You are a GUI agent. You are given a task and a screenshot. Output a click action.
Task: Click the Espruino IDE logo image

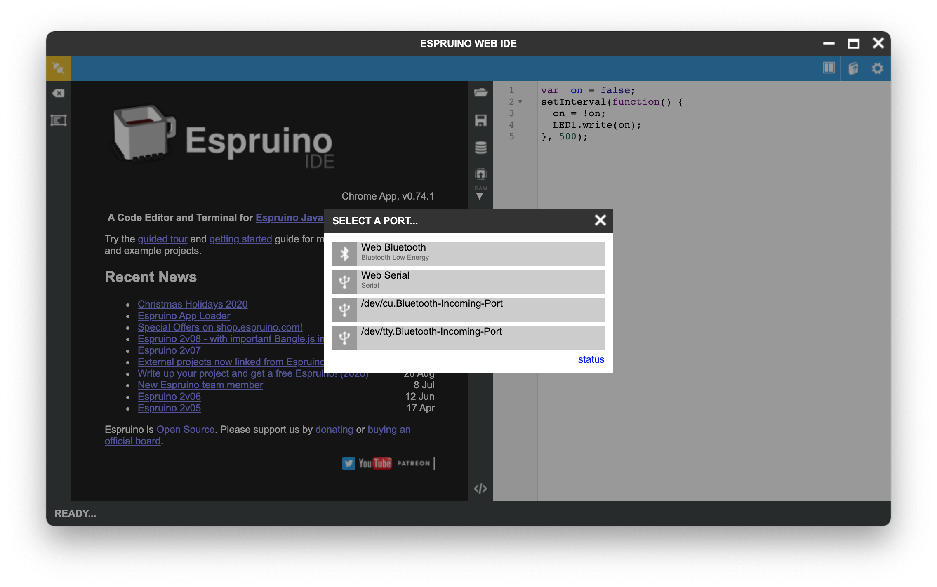(x=223, y=137)
